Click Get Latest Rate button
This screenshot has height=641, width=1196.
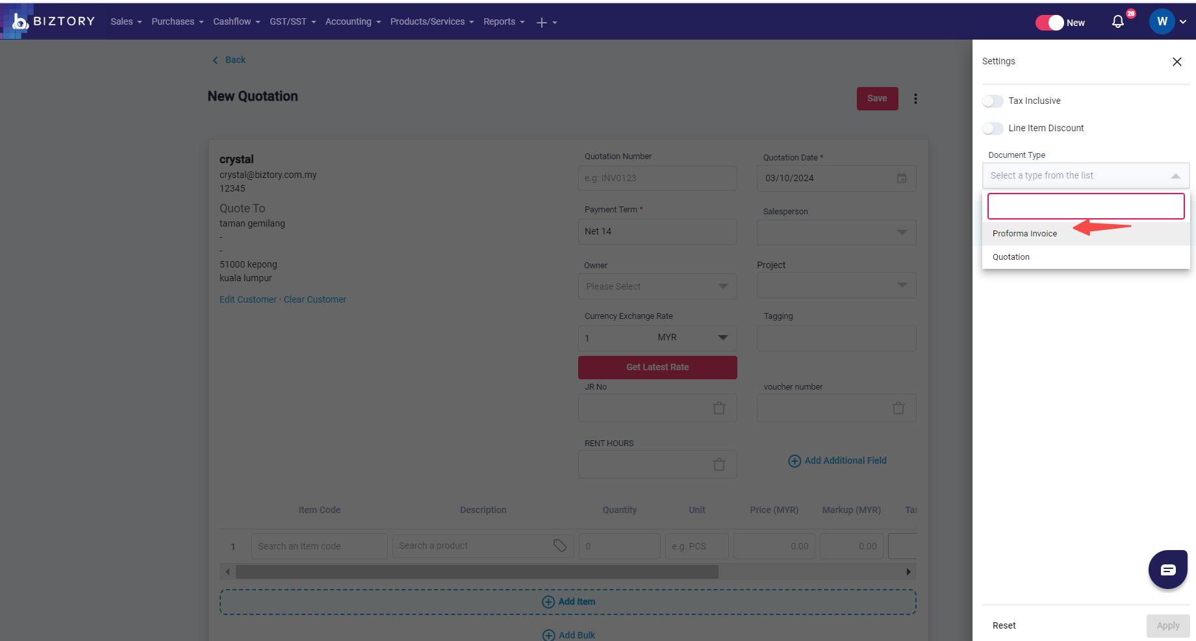657,368
